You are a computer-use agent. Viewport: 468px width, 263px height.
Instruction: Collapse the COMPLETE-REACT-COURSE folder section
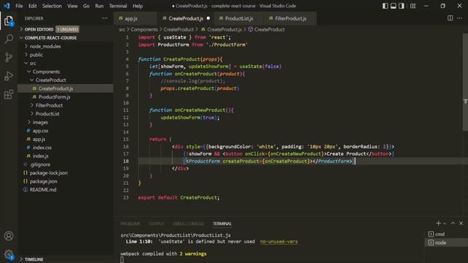(66, 38)
